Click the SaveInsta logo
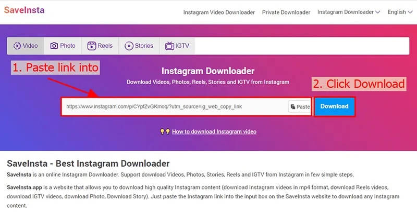Image resolution: width=417 pixels, height=214 pixels. click(x=24, y=10)
